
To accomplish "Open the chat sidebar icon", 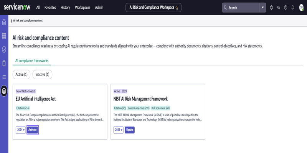I will click(279, 8).
